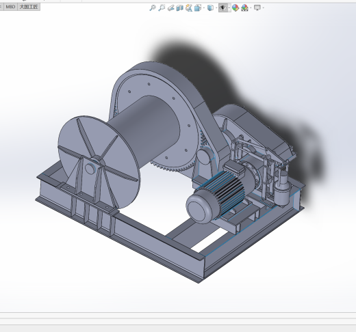The image size is (356, 332).
Task: Expand the View Orientation dropdown arrow
Action: click(204, 8)
